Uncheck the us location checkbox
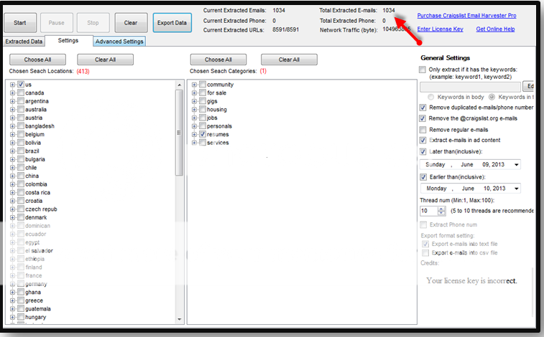This screenshot has height=337, width=544. click(21, 84)
